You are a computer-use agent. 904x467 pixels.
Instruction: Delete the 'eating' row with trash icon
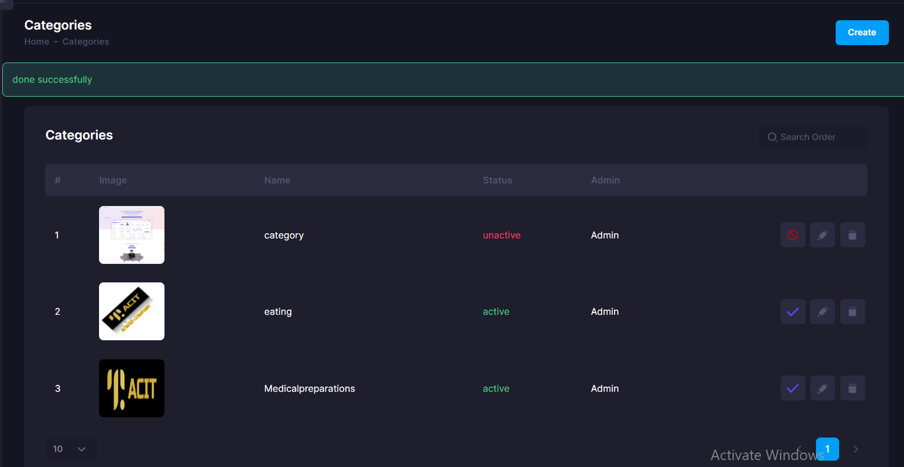pos(852,311)
